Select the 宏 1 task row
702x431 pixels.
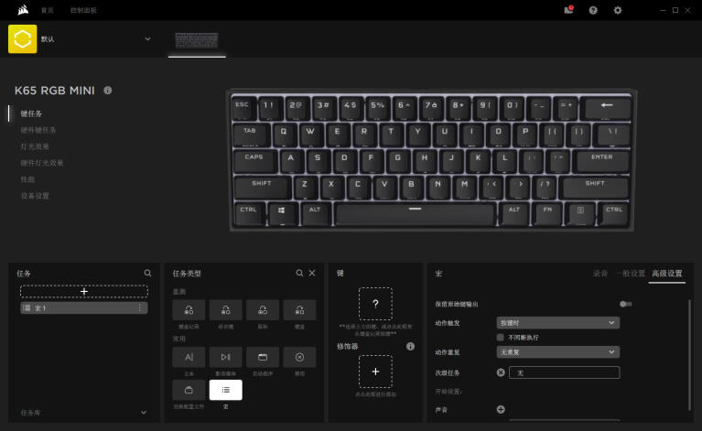84,307
